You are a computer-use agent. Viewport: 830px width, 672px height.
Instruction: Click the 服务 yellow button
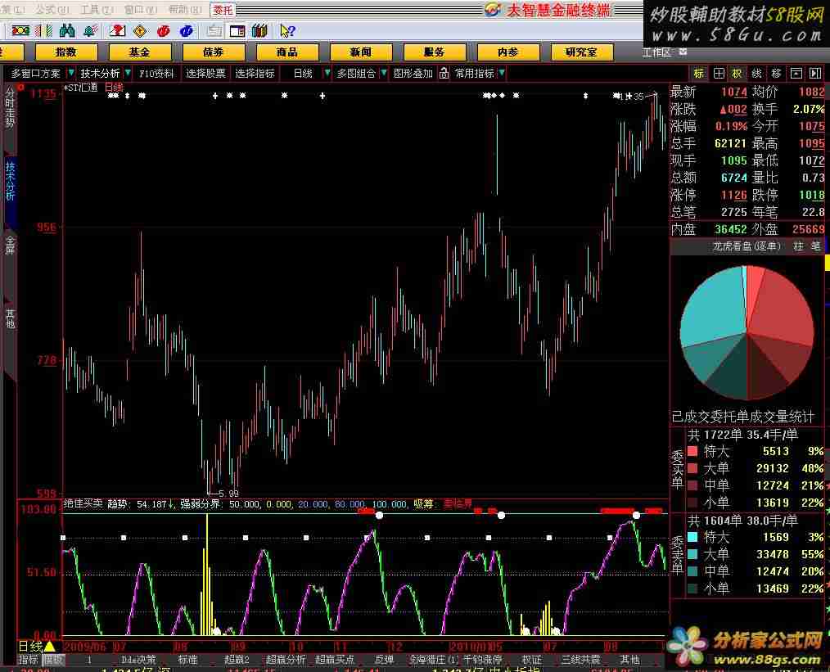point(434,52)
